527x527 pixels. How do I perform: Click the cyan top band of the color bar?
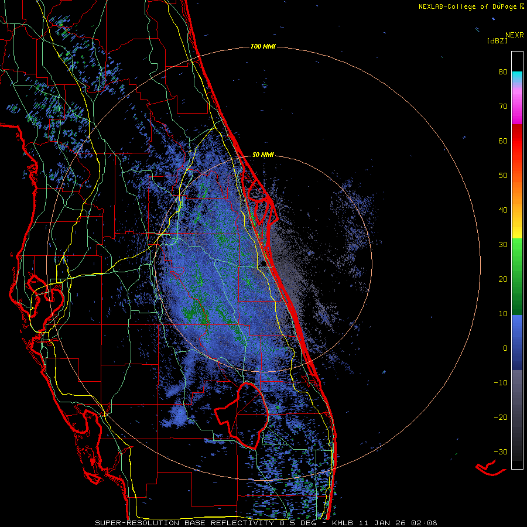tap(517, 77)
